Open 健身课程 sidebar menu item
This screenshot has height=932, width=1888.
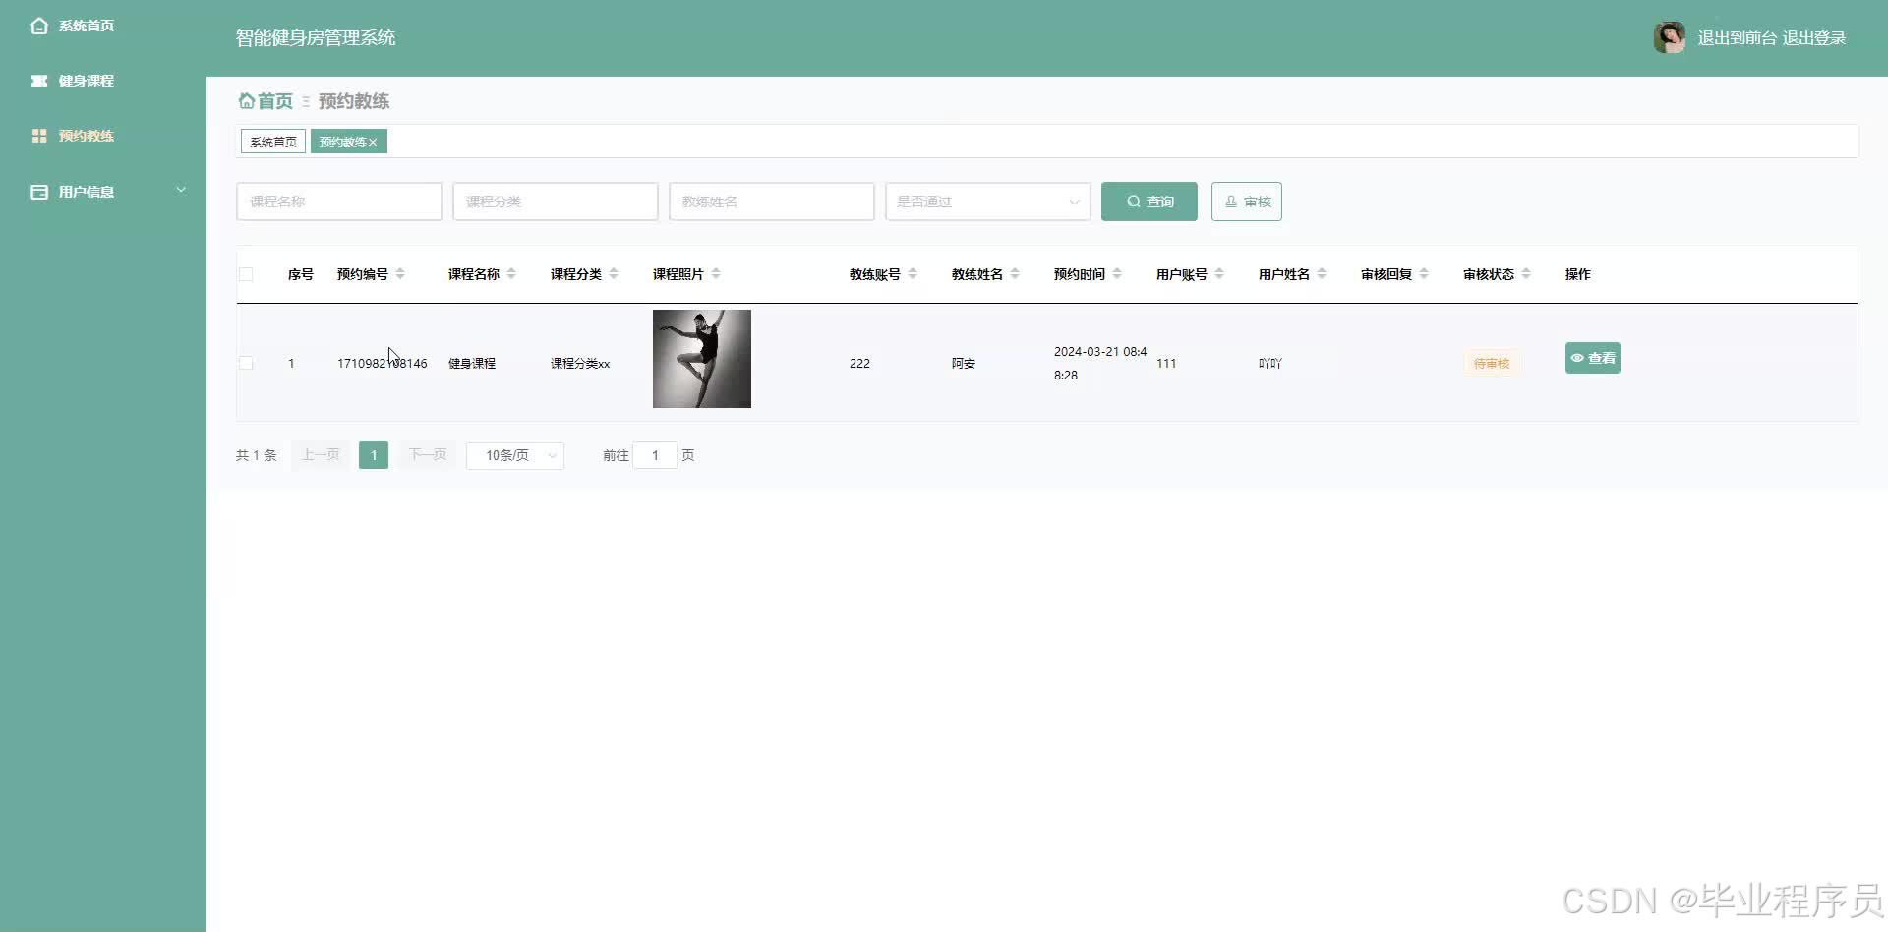[x=87, y=81]
